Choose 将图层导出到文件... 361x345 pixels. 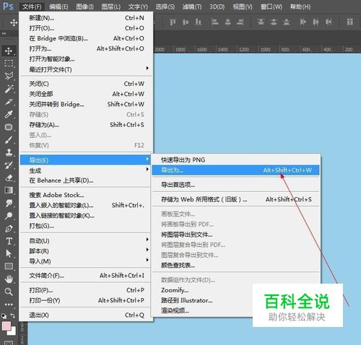236,235
